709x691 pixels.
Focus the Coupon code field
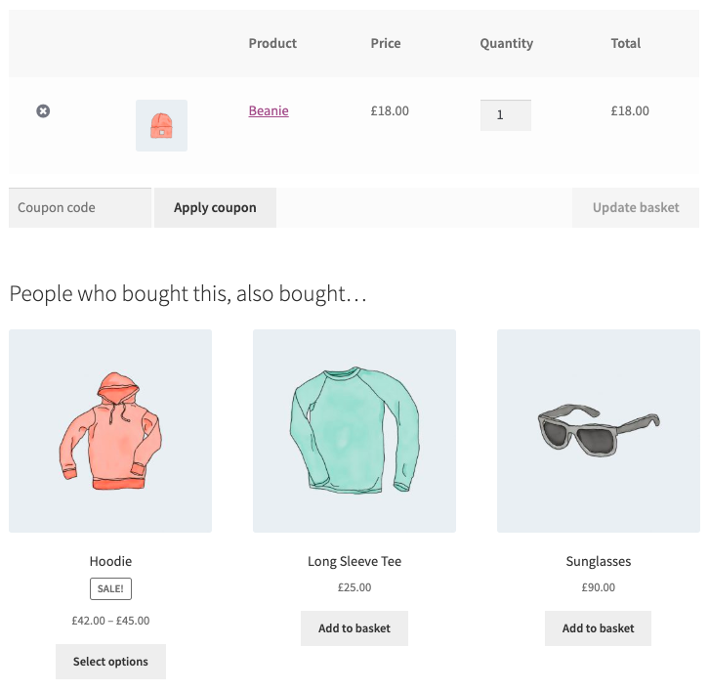coord(80,207)
